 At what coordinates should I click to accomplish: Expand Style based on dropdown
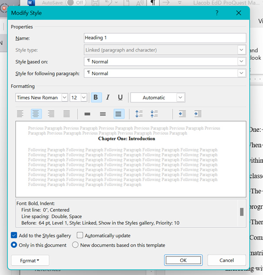pos(241,61)
